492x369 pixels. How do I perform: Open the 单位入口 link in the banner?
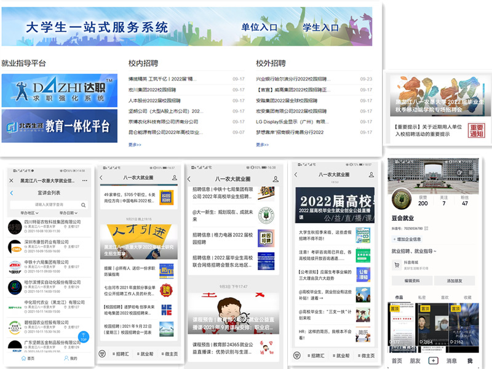pyautogui.click(x=259, y=27)
